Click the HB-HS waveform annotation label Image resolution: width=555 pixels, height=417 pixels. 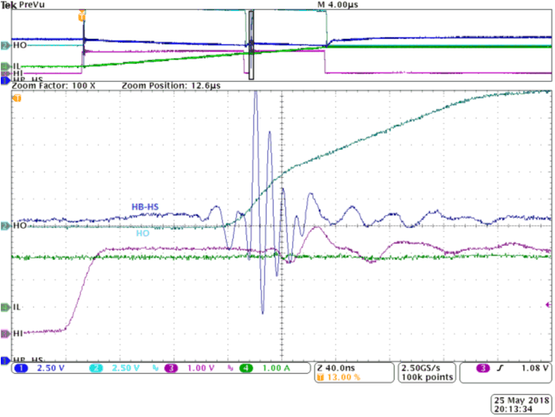(145, 207)
